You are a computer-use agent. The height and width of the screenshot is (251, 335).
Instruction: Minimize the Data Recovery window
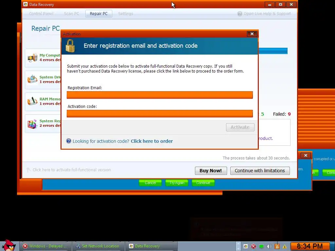(x=270, y=5)
